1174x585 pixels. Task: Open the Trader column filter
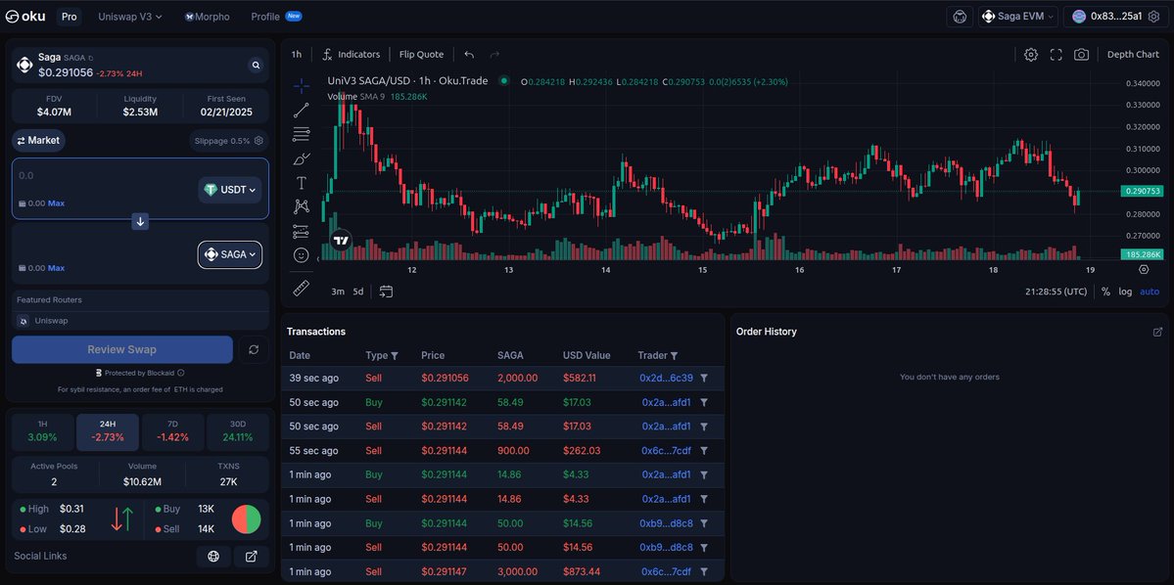coord(674,355)
